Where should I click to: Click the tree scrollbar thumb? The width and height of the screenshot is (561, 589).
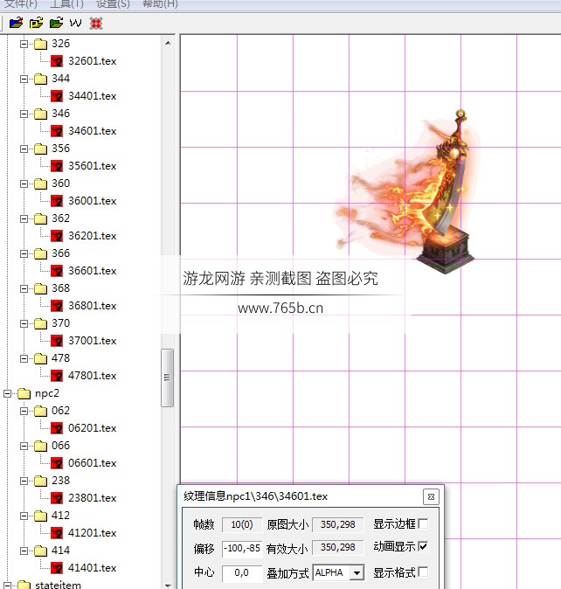point(168,378)
